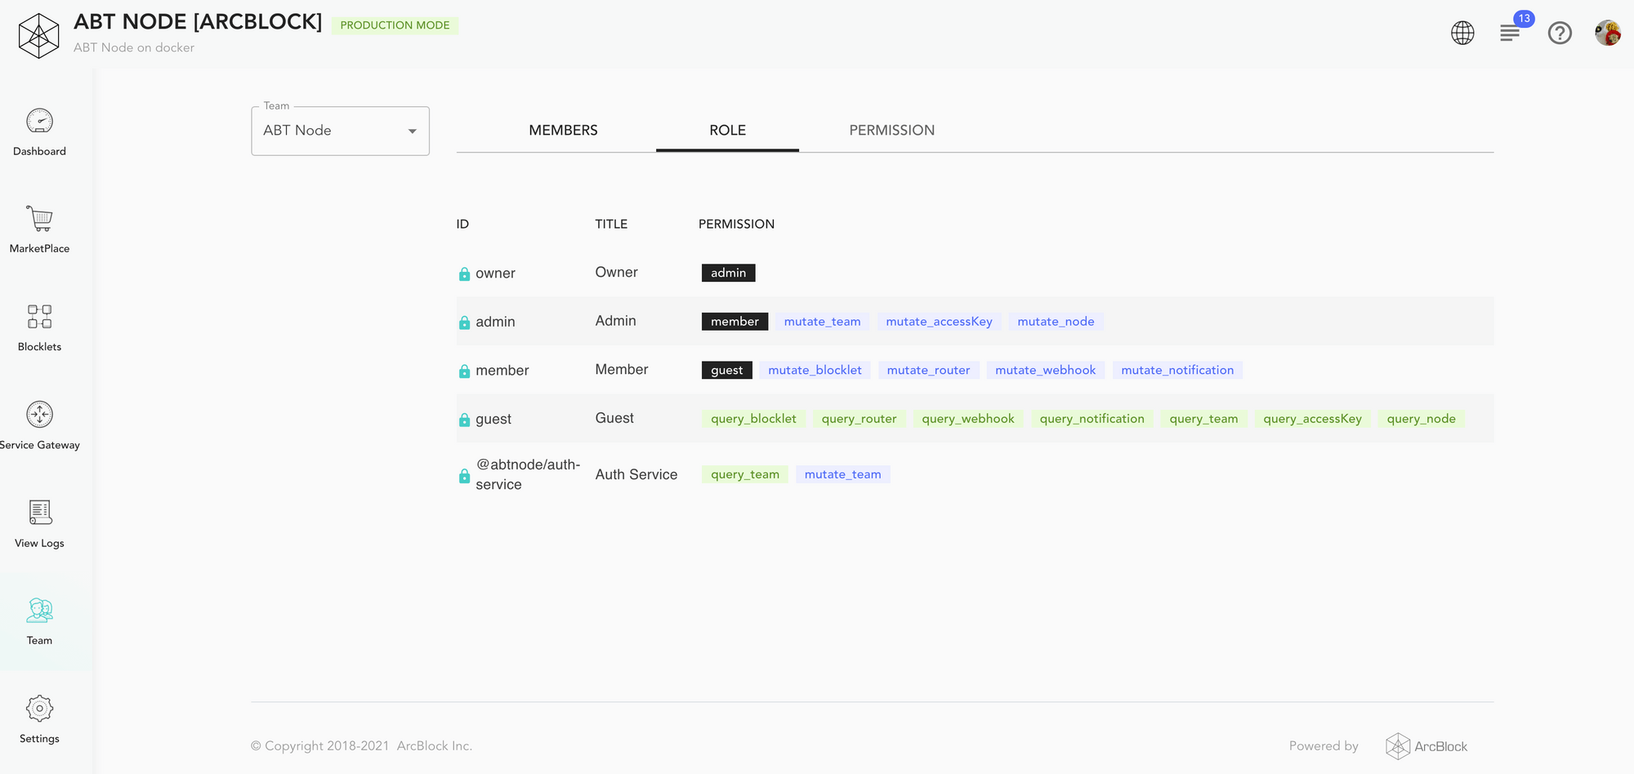Open the user avatar menu
1634x774 pixels.
click(x=1608, y=33)
